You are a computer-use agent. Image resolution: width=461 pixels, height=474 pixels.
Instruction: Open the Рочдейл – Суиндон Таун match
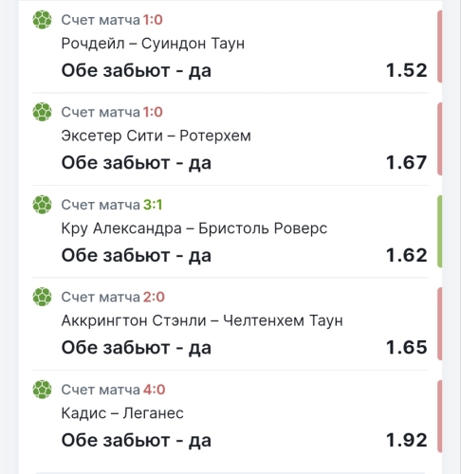point(153,44)
